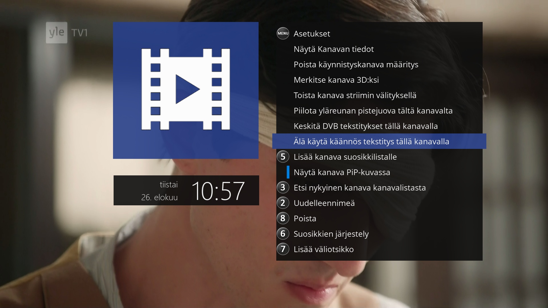Select Näytä kanava PiP-kuvassa
Image resolution: width=548 pixels, height=308 pixels.
(x=379, y=172)
